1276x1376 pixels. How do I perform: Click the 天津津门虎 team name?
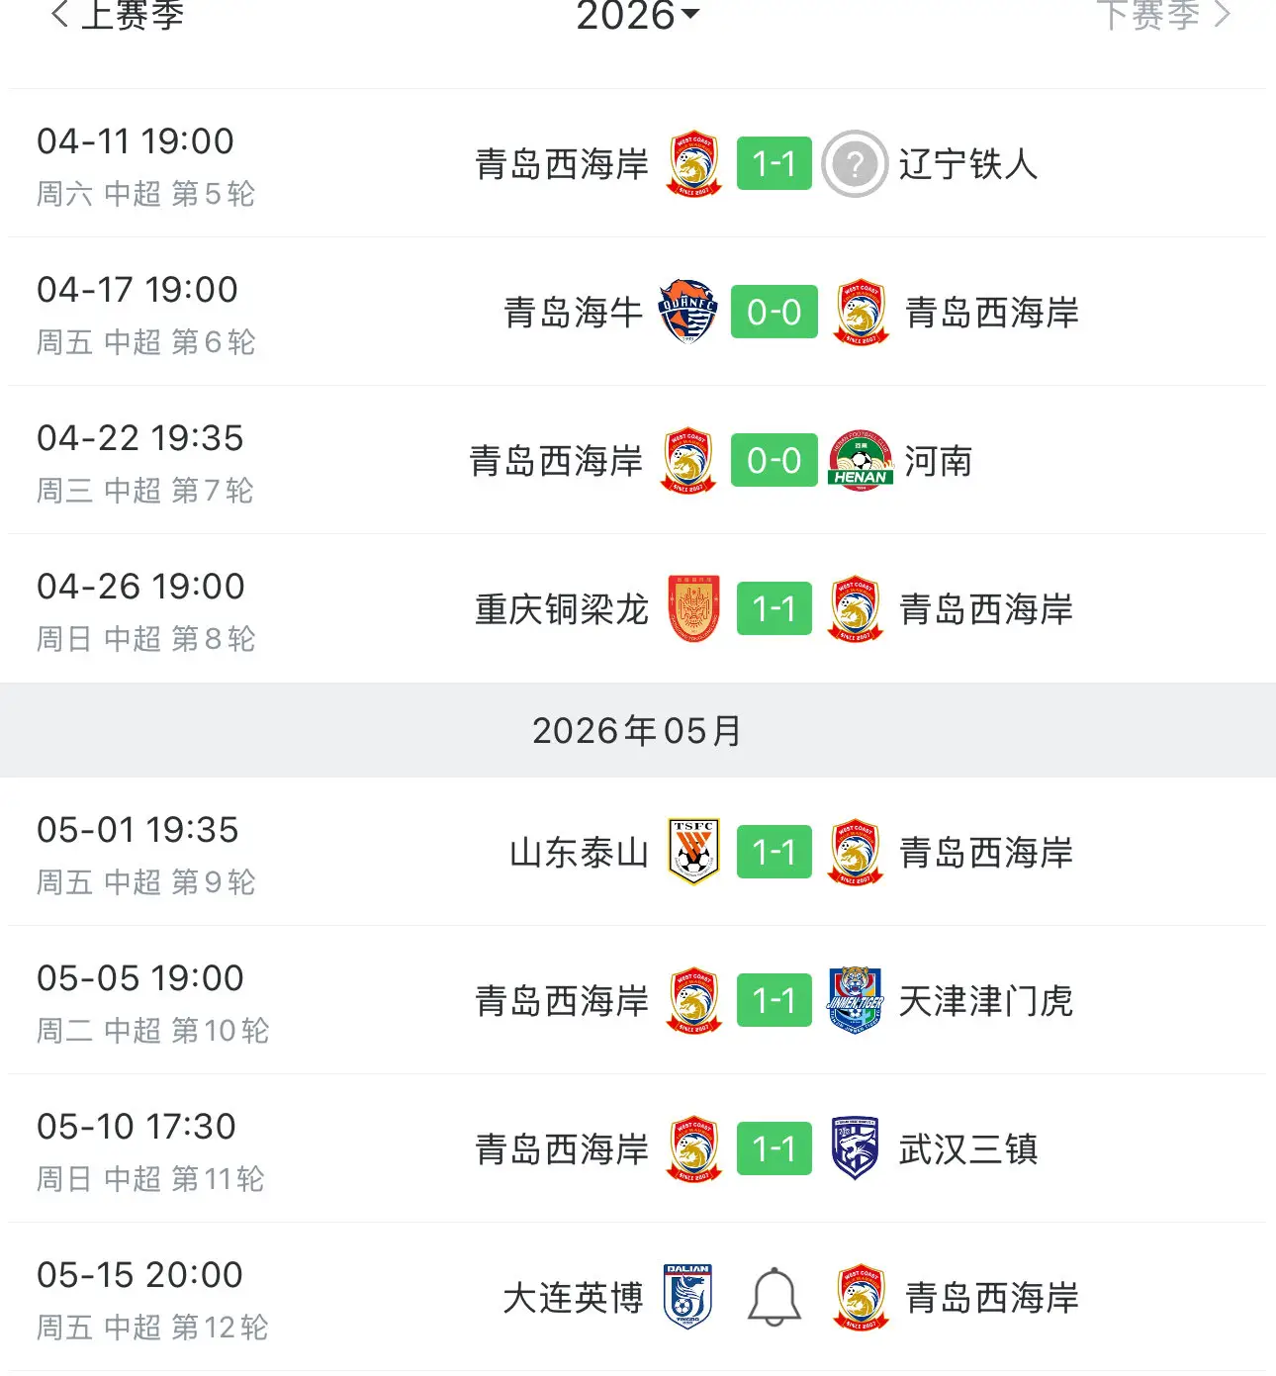coord(985,1000)
